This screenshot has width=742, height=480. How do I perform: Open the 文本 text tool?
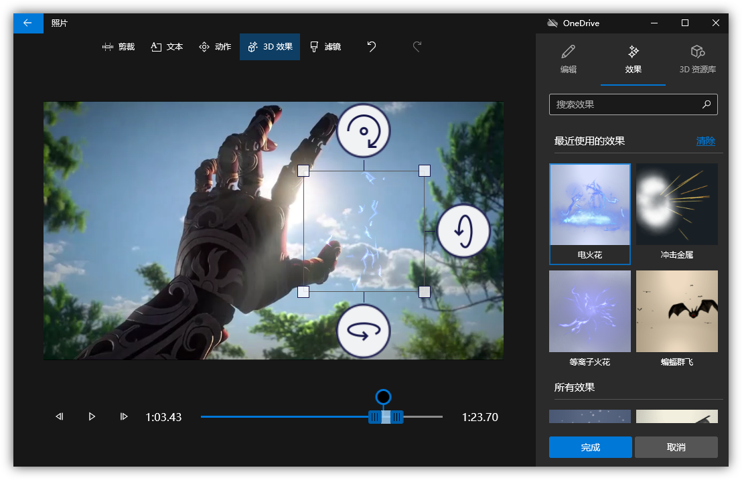coord(167,47)
